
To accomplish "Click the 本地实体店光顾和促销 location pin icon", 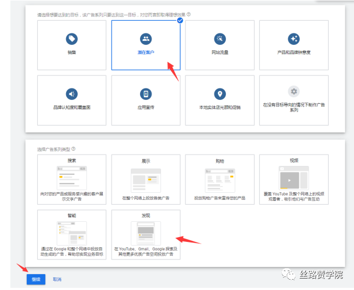I will pyautogui.click(x=220, y=94).
